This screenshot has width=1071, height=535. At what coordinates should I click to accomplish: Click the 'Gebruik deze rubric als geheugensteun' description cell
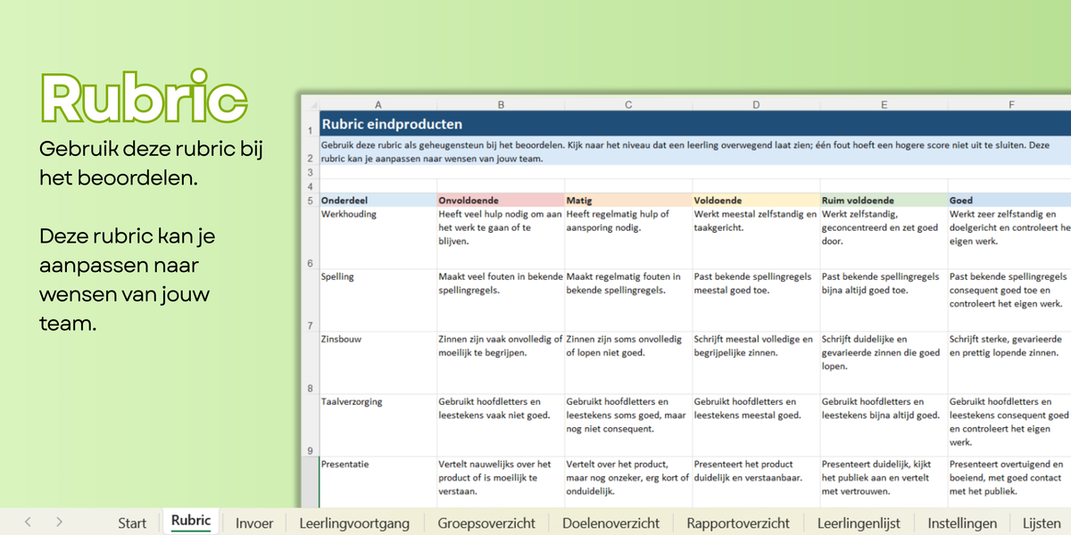click(x=694, y=151)
